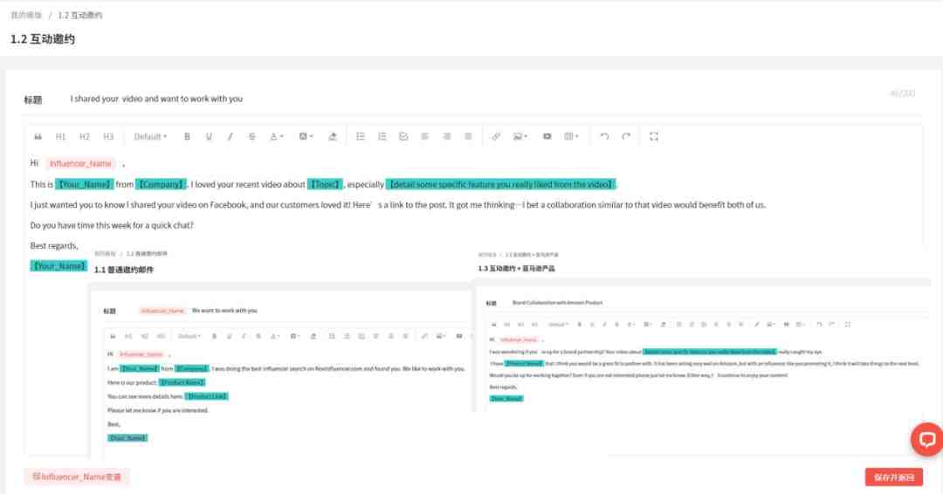Undo the last edit
Image resolution: width=943 pixels, height=494 pixels.
pos(604,137)
